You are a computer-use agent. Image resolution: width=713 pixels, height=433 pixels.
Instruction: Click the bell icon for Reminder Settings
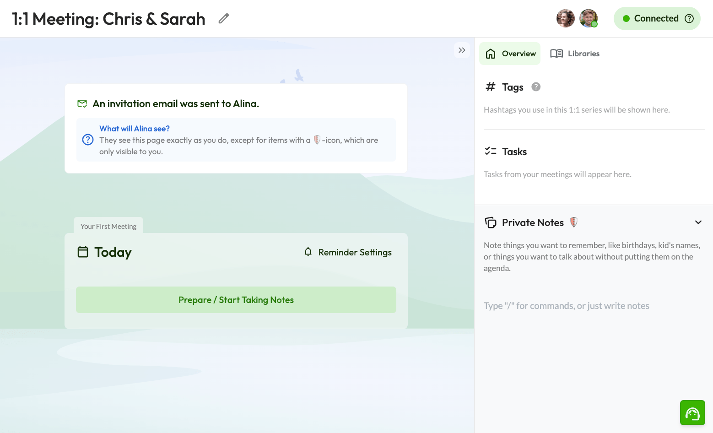click(308, 252)
